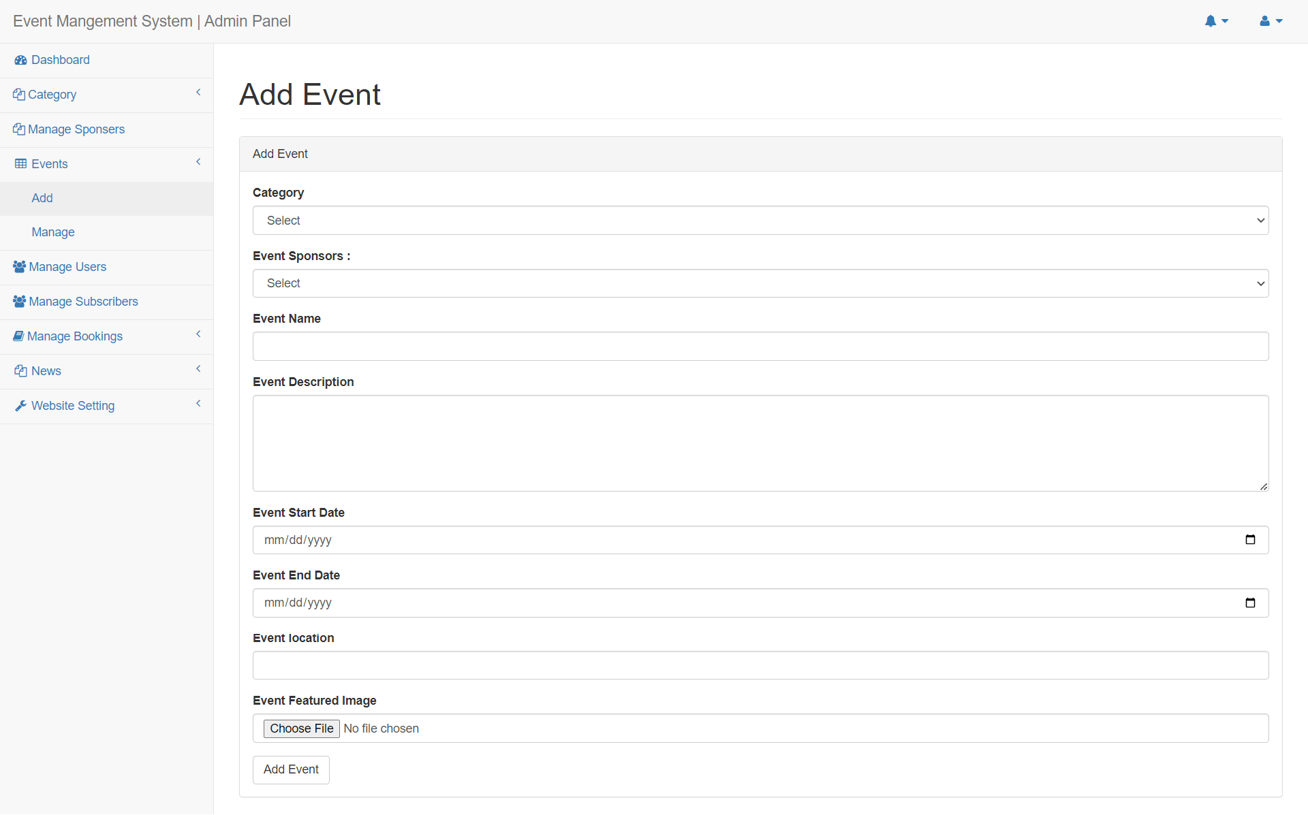Open the Event Sponsors select menu
The width and height of the screenshot is (1308, 815).
760,283
